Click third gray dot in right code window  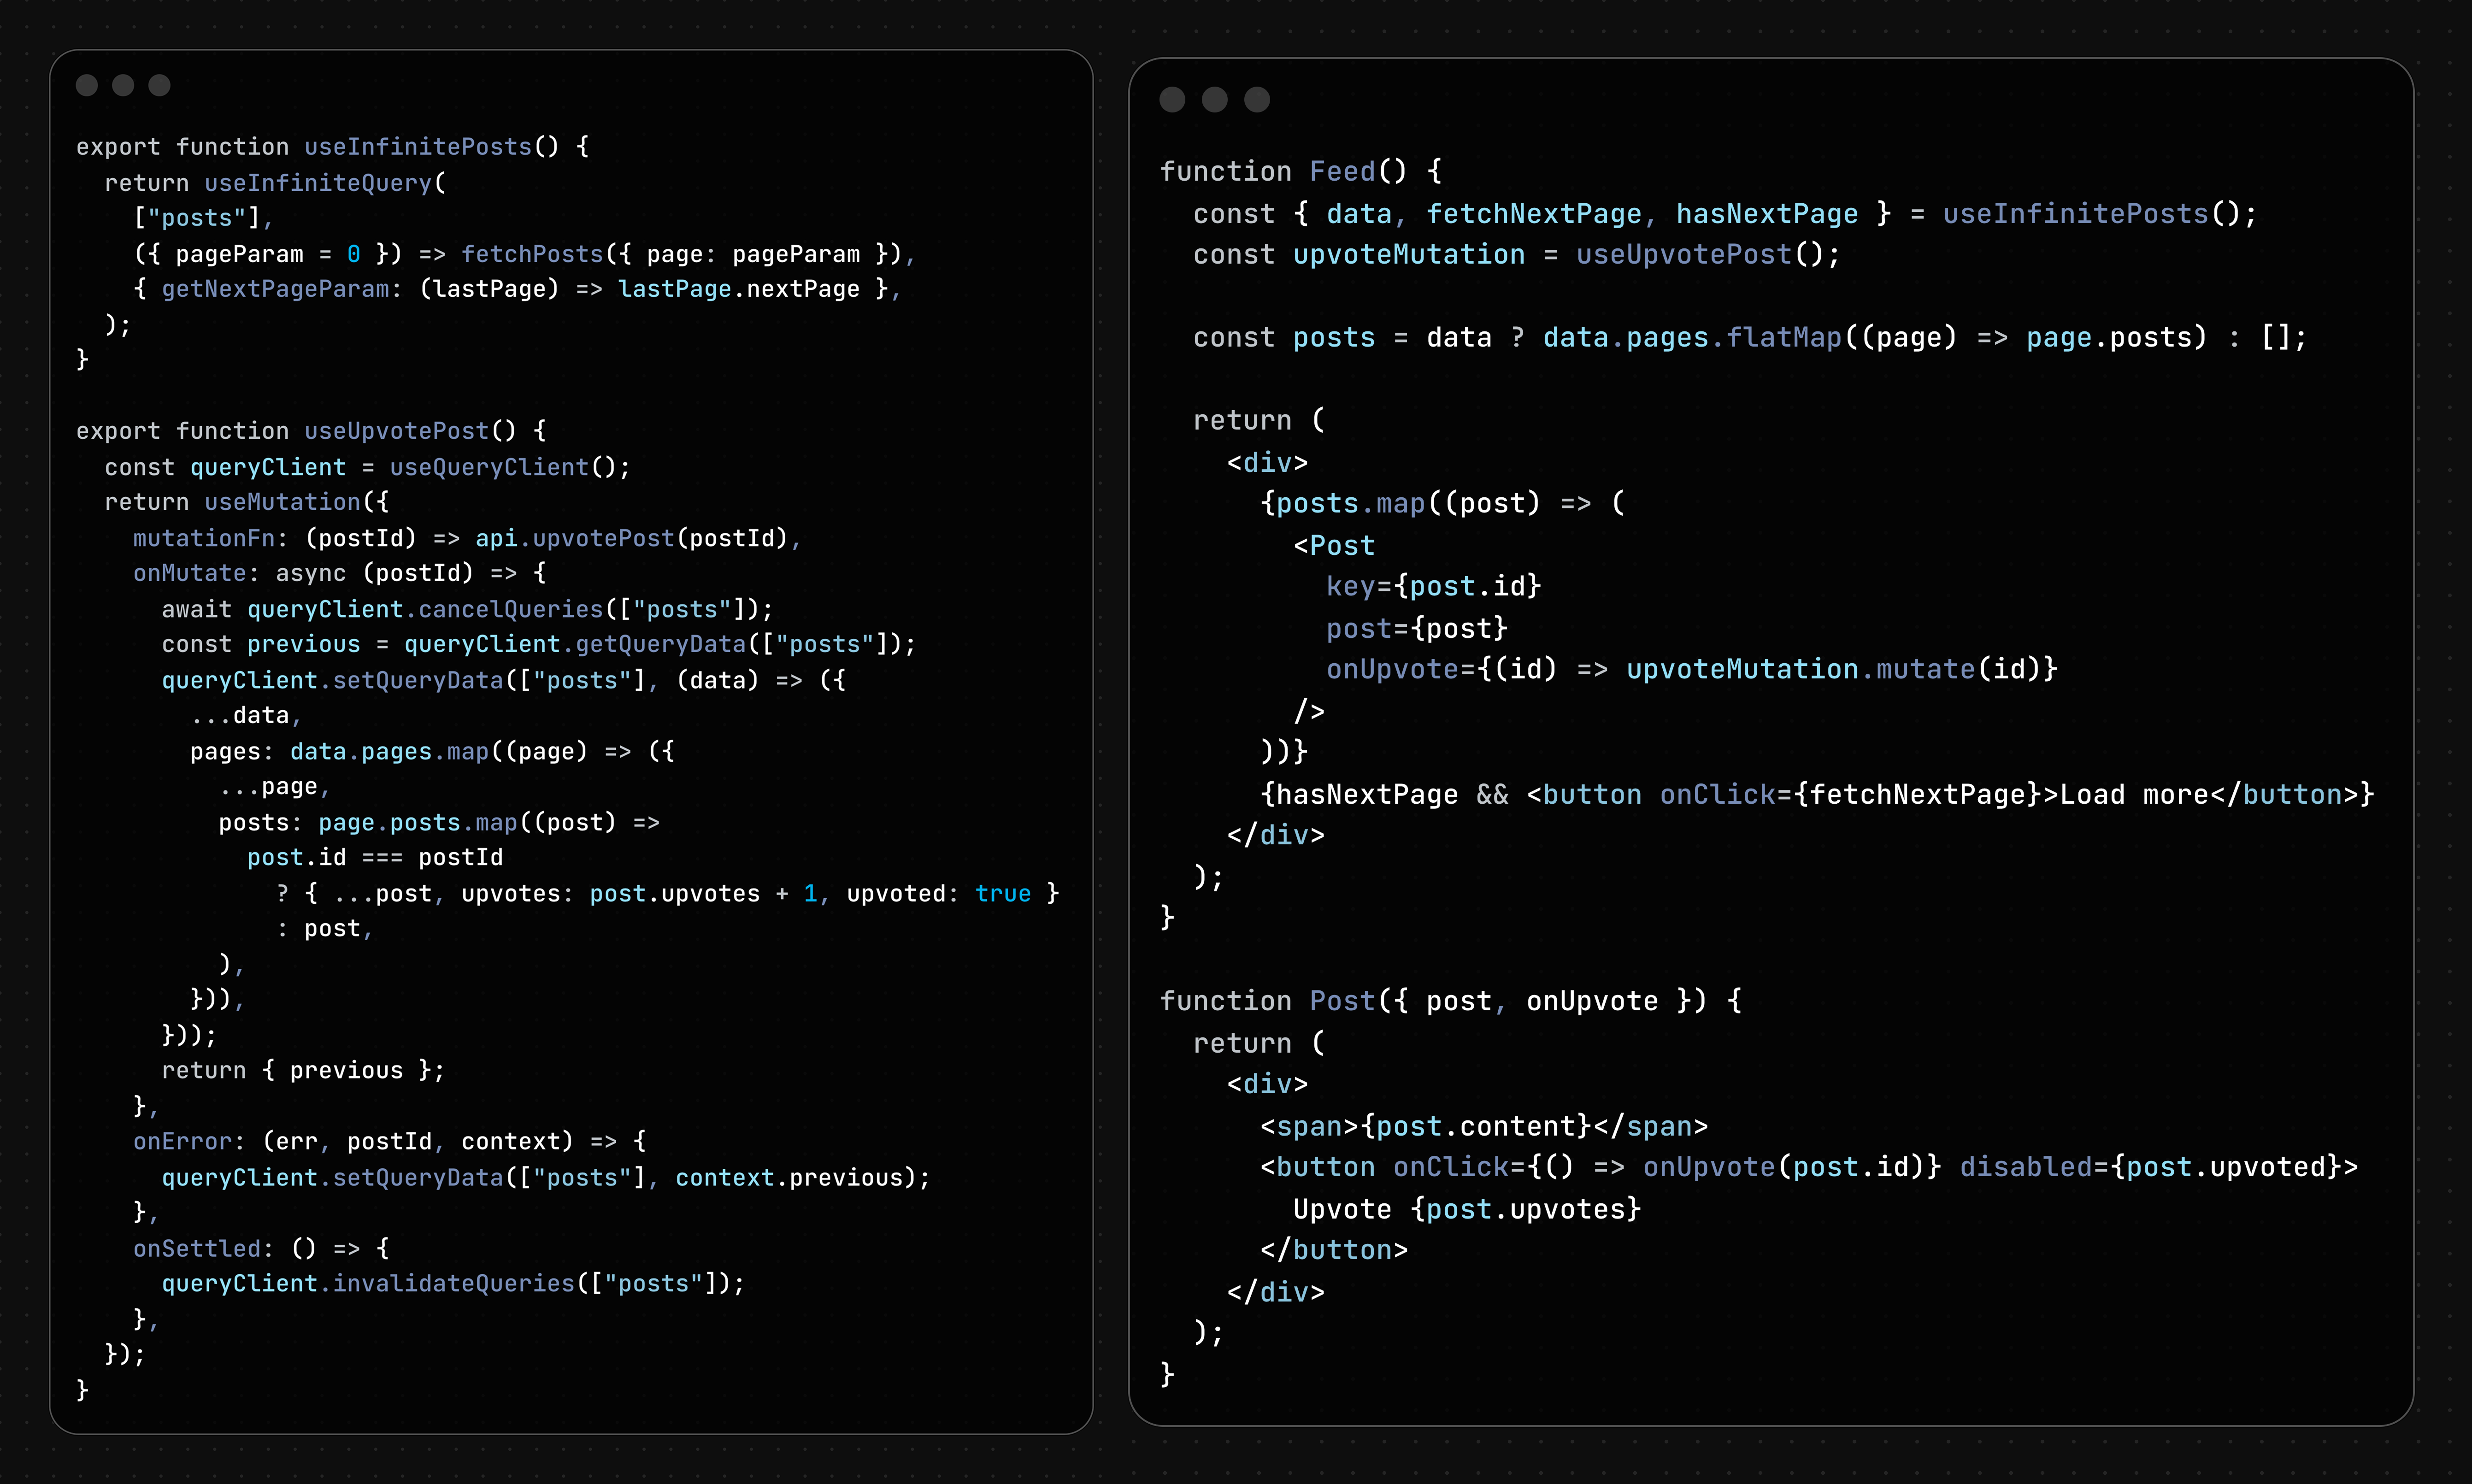(x=1257, y=100)
